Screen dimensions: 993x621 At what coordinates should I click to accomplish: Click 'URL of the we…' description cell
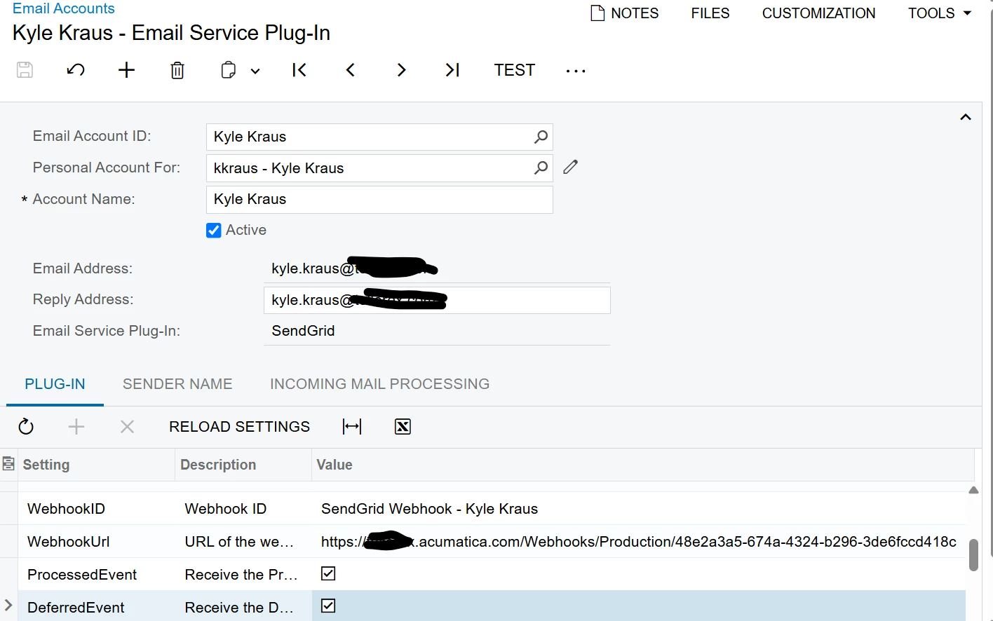pyautogui.click(x=243, y=542)
